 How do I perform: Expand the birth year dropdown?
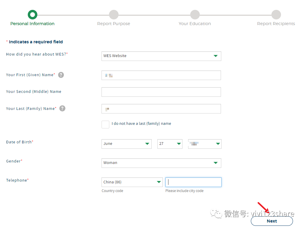point(205,144)
